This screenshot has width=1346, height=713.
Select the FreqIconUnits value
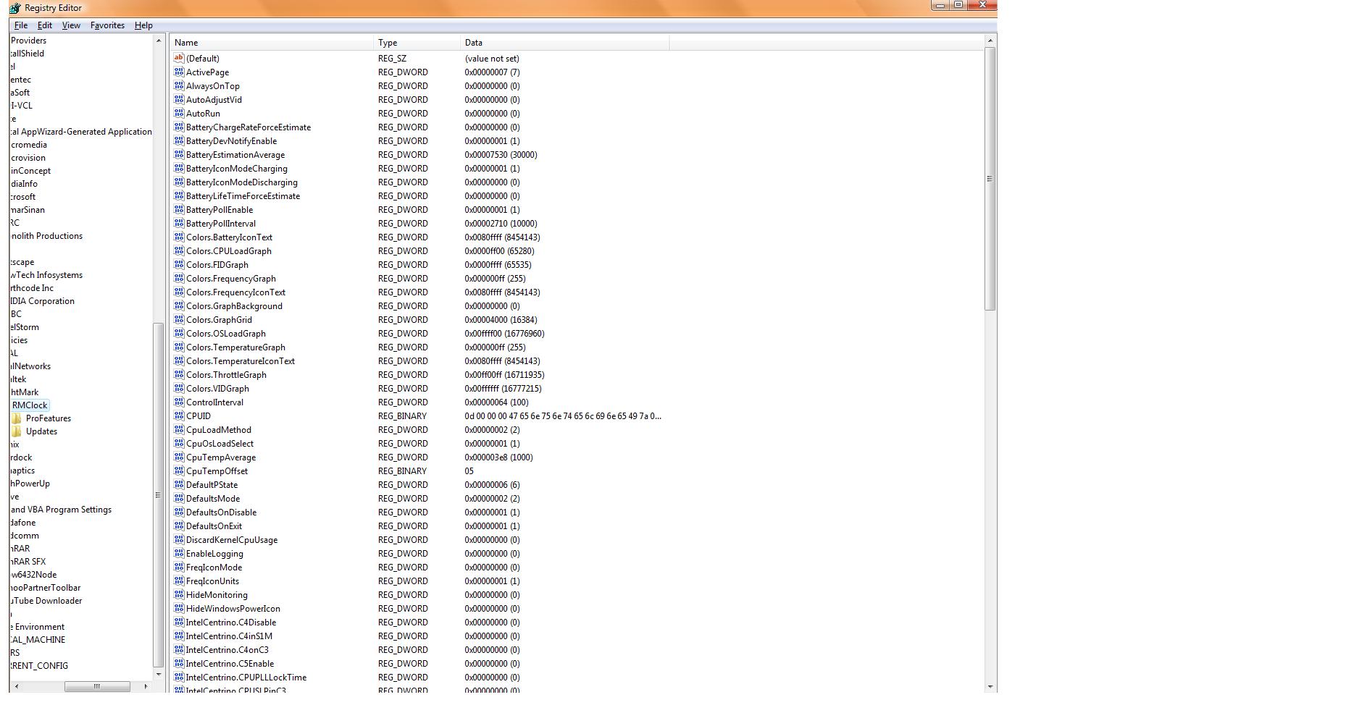pyautogui.click(x=212, y=581)
